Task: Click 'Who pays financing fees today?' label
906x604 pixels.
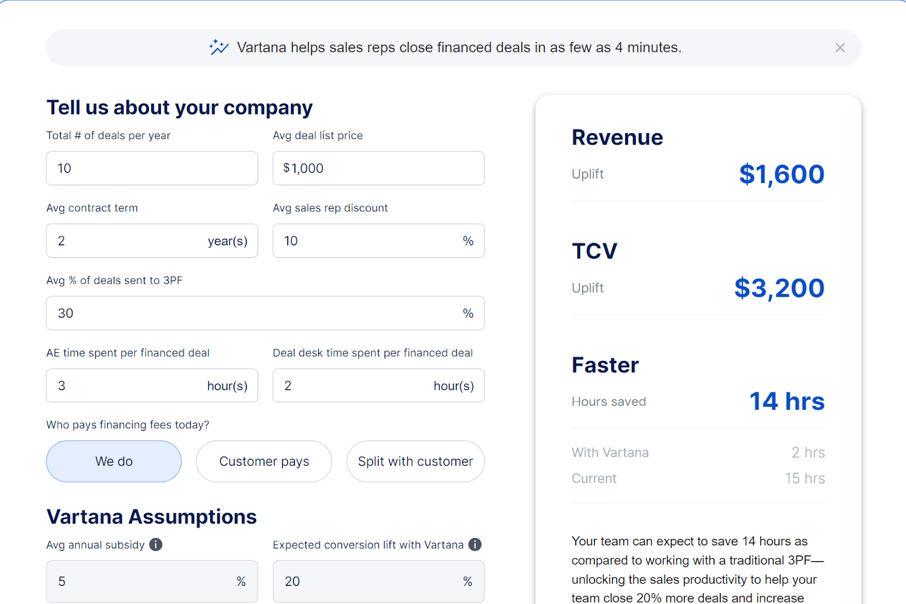Action: 128,425
